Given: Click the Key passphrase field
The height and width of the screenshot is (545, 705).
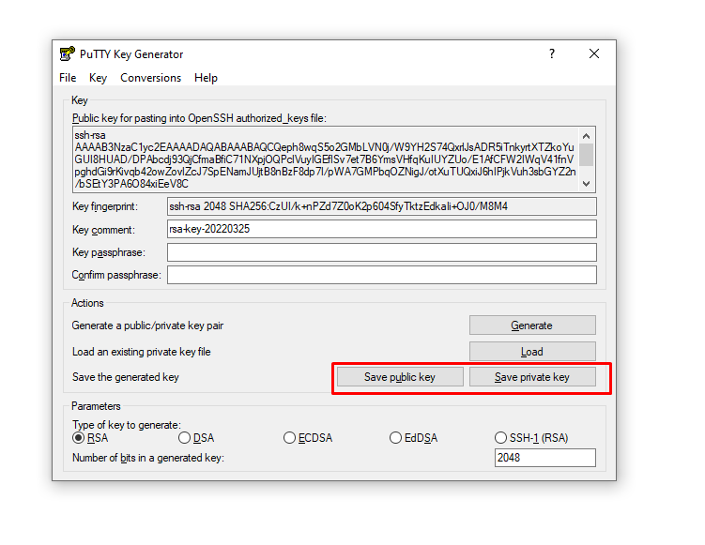Looking at the screenshot, I should pos(382,252).
